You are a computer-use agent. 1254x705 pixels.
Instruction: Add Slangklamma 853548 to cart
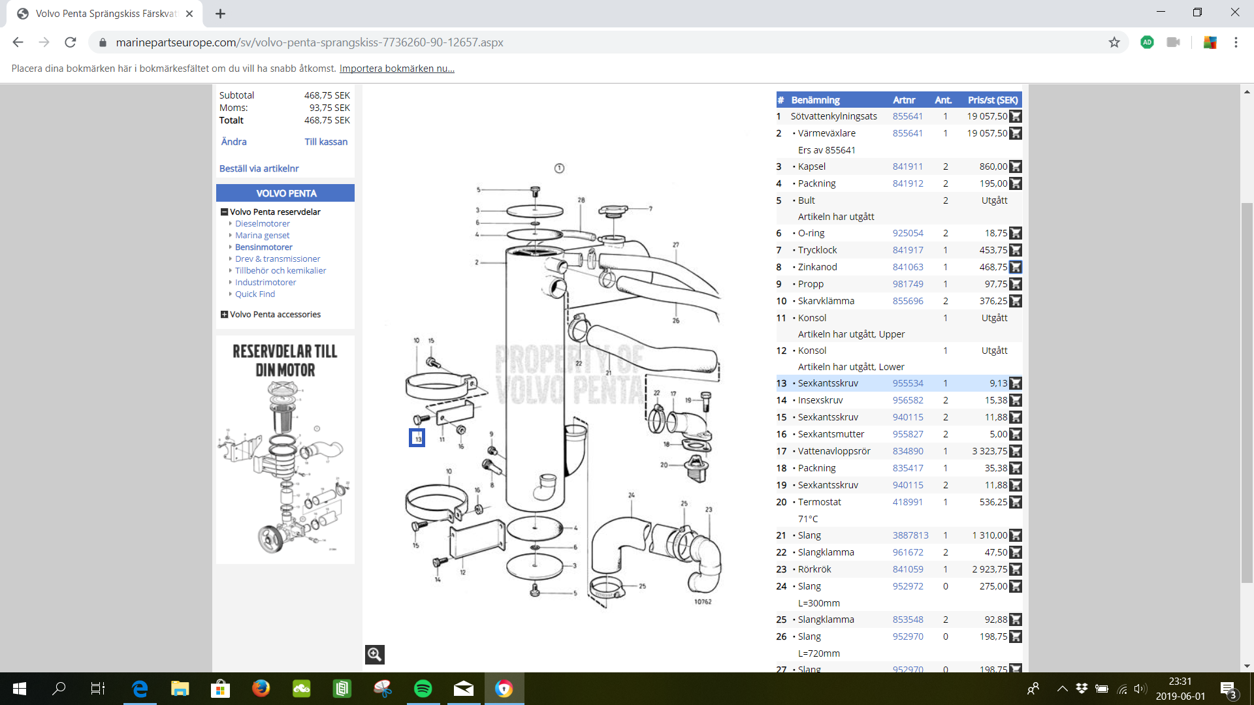coord(1016,619)
